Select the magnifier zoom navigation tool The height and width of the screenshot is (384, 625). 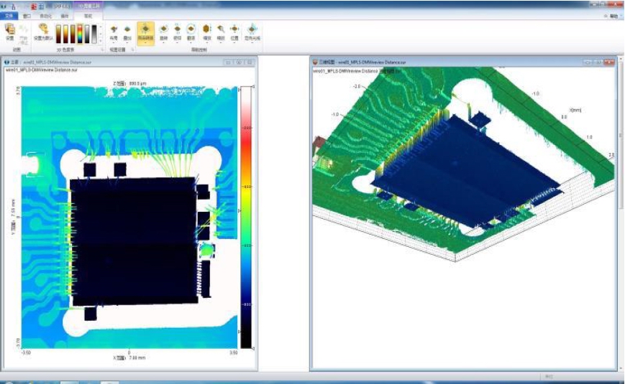point(220,32)
